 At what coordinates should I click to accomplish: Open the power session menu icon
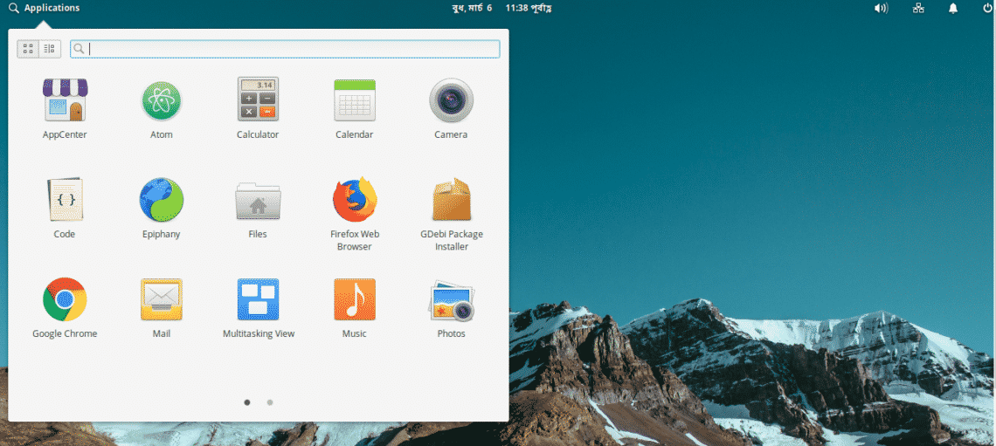point(987,8)
